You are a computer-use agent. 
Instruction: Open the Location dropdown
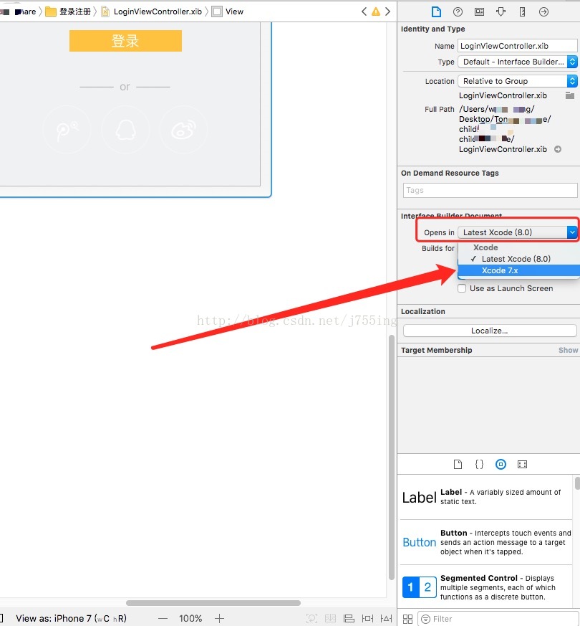tap(518, 81)
